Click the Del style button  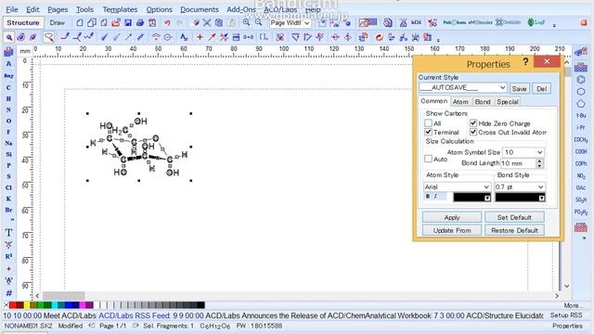(x=541, y=89)
